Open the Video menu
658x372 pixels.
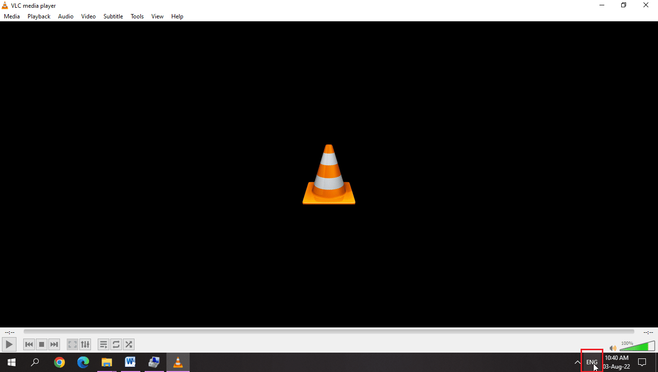pyautogui.click(x=89, y=16)
